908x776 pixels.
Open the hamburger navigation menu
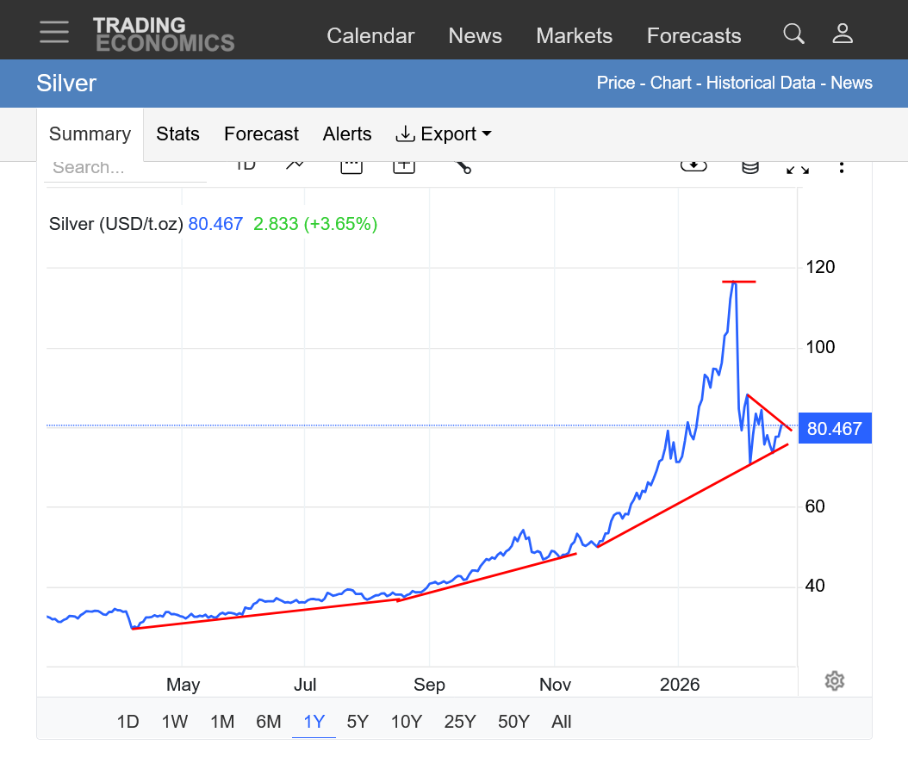click(53, 33)
